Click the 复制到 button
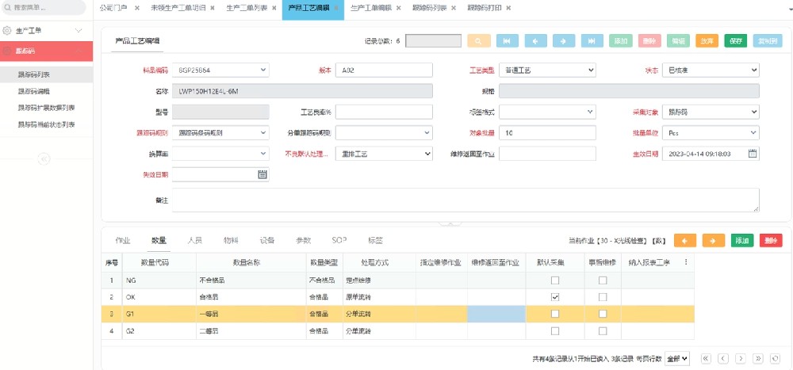This screenshot has height=370, width=793. pos(767,41)
